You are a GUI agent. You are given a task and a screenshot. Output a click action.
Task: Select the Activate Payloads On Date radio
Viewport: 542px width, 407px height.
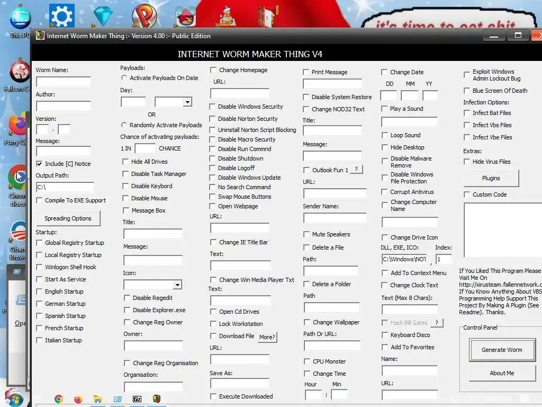(x=124, y=78)
